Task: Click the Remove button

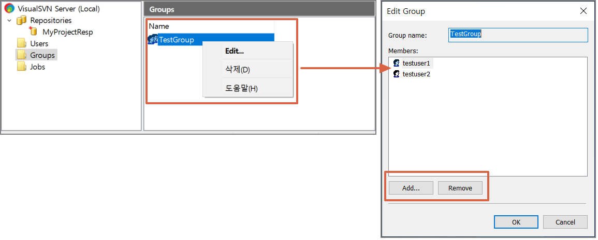Action: pyautogui.click(x=460, y=188)
